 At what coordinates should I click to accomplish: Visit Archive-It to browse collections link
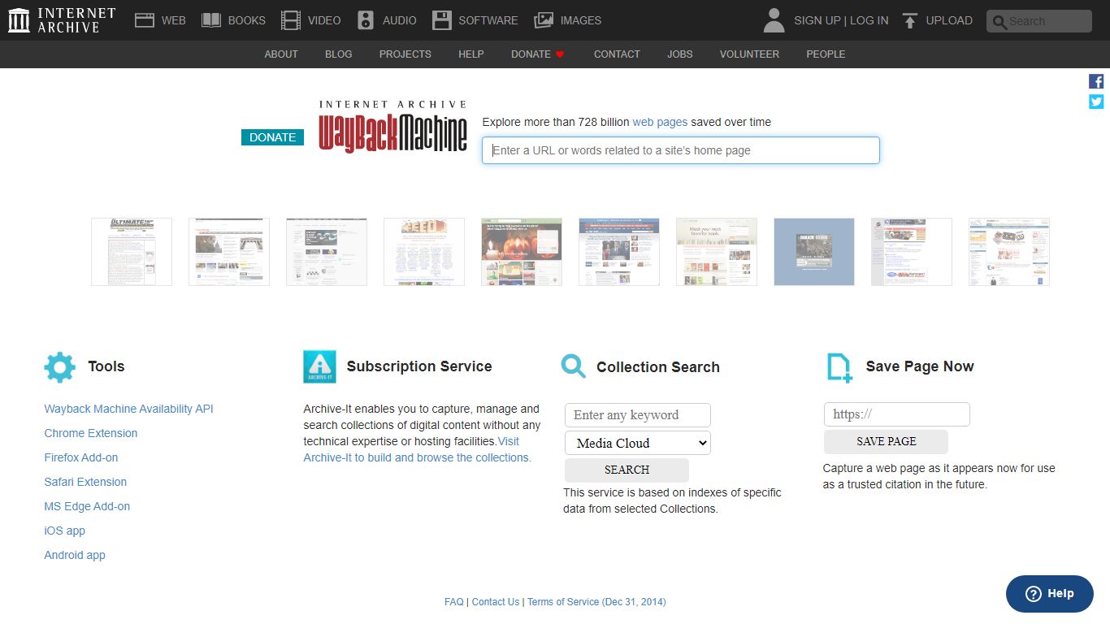(x=417, y=457)
